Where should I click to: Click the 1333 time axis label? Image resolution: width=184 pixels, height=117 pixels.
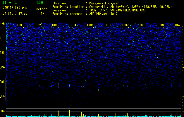[55, 25]
